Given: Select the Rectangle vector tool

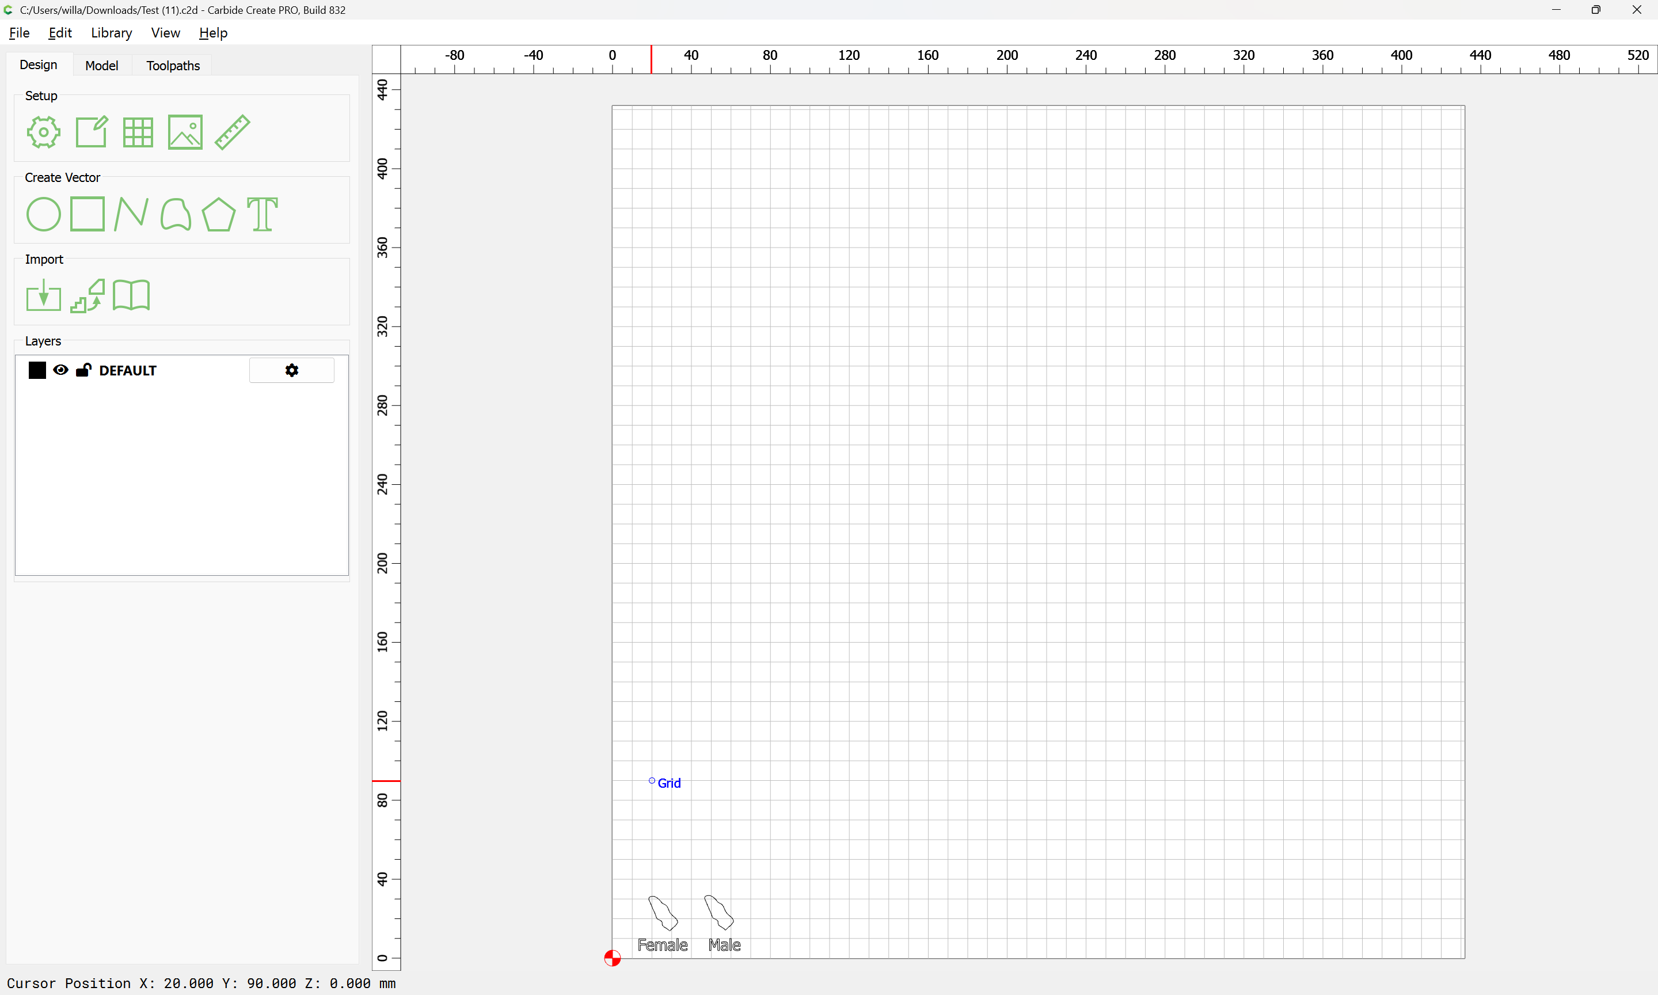Looking at the screenshot, I should [x=87, y=215].
